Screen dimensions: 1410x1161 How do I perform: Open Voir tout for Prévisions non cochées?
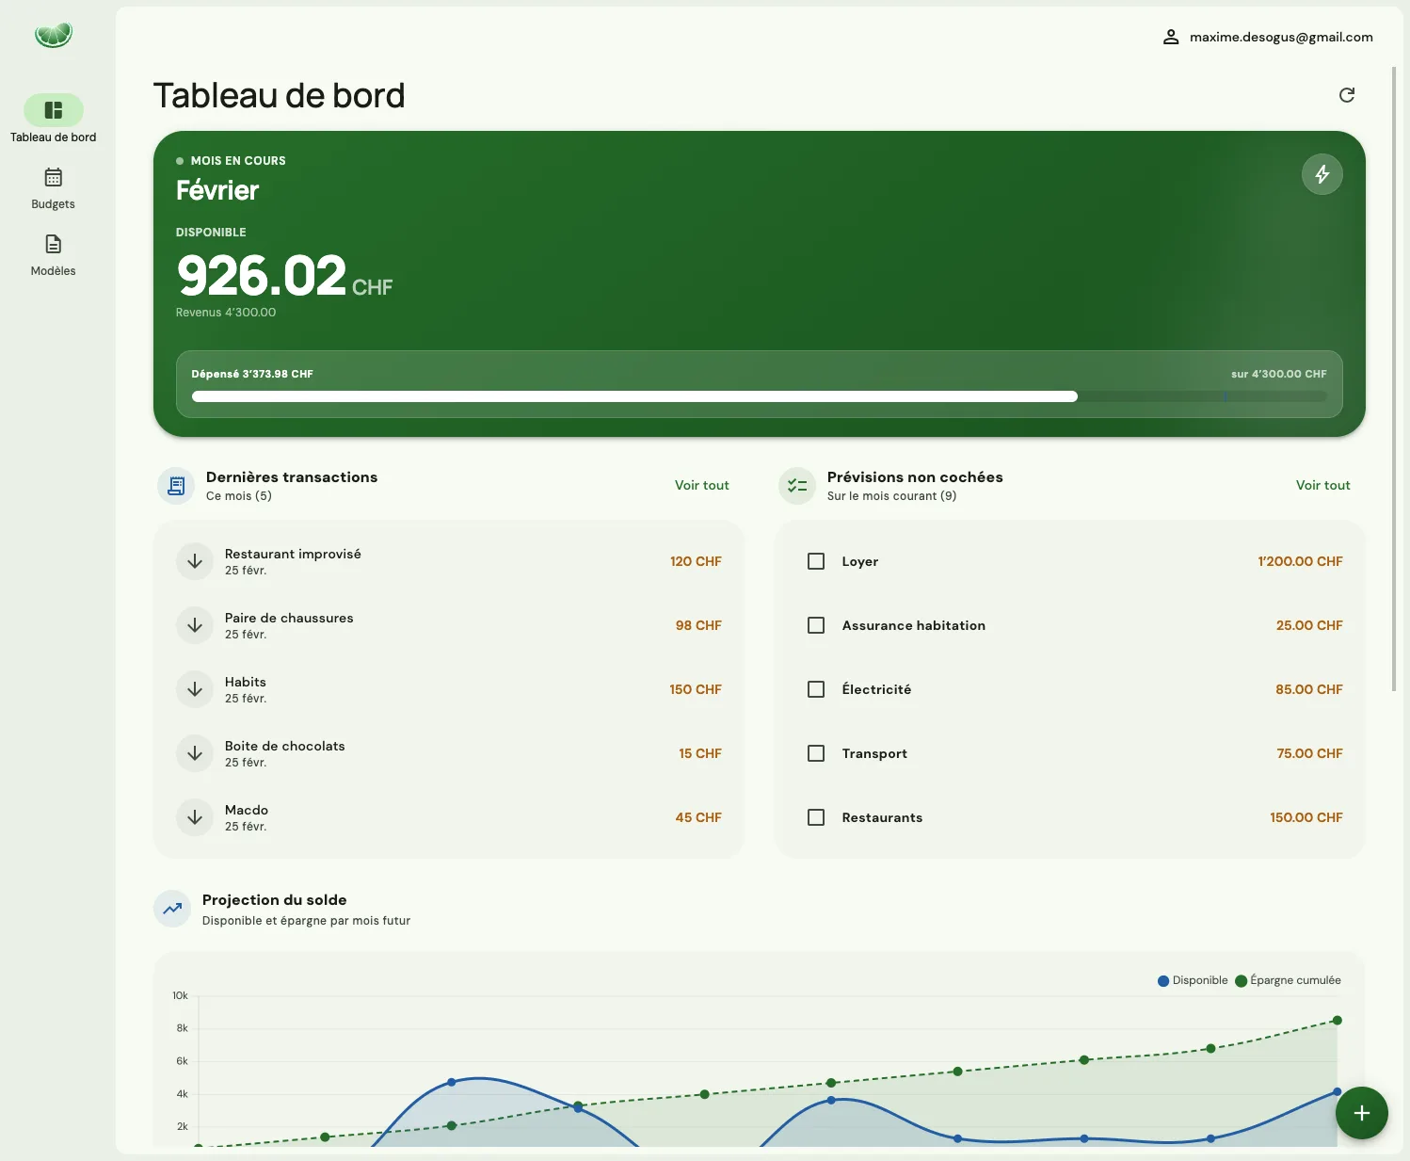tap(1322, 485)
